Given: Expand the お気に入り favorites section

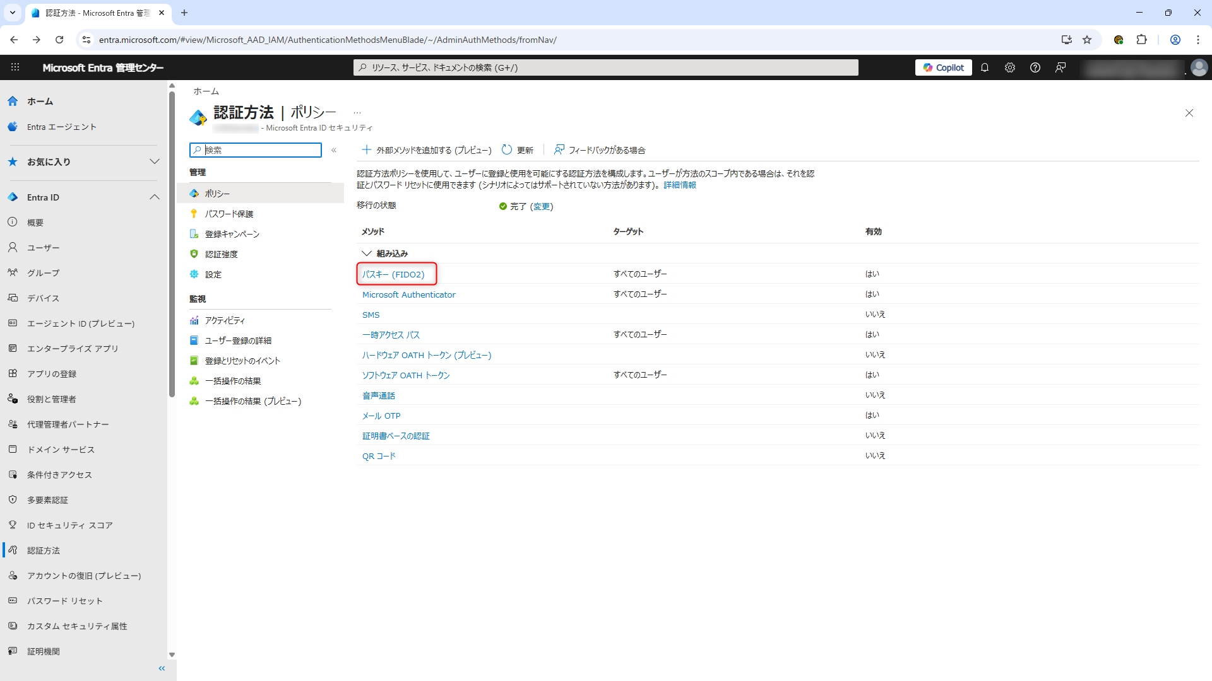Looking at the screenshot, I should (154, 162).
